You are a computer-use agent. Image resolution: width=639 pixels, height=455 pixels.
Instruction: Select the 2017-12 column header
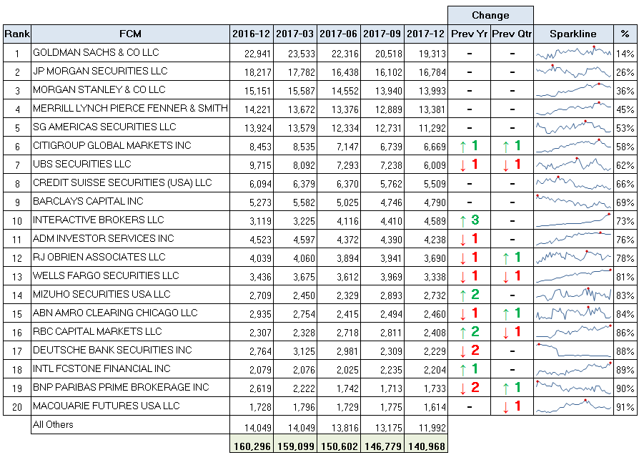tap(426, 34)
